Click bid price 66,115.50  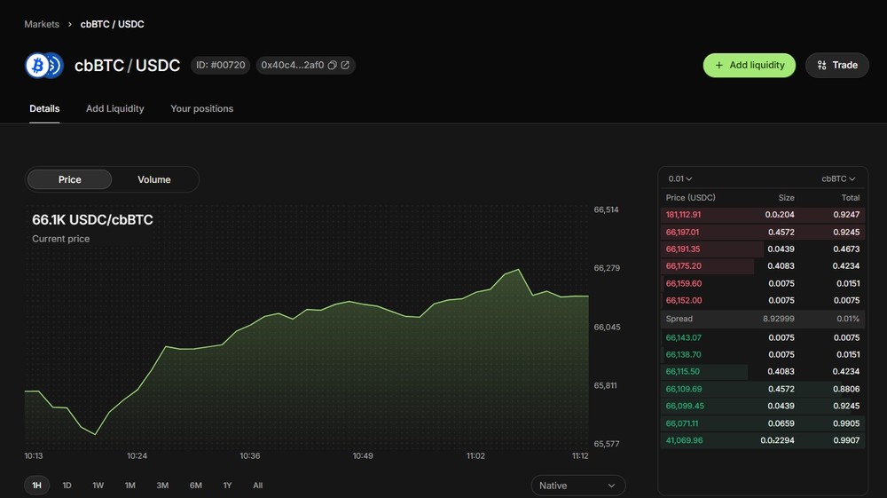[x=683, y=372]
